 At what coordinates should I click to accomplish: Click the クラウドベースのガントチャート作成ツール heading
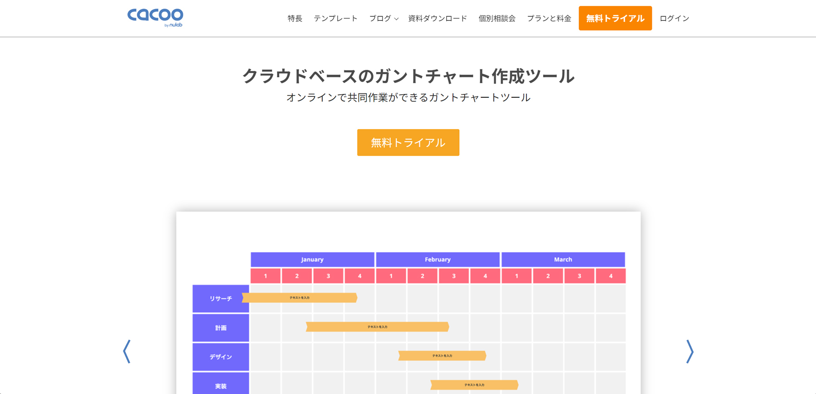coord(408,76)
